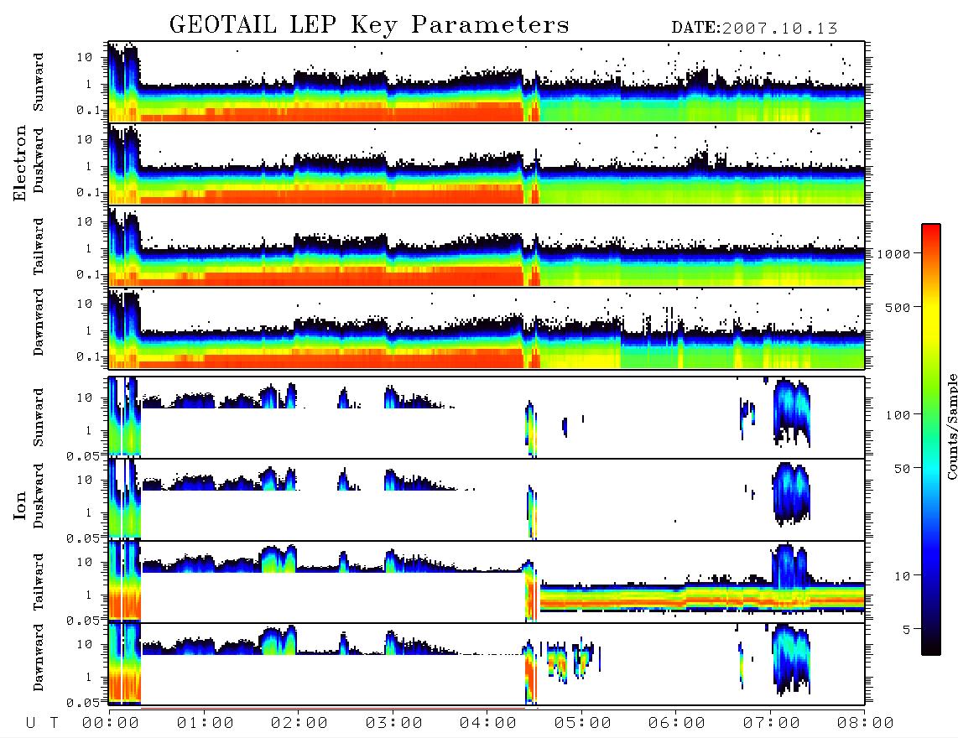Select the Ion Tailward spectrogram panel
958x738 pixels.
[x=487, y=581]
